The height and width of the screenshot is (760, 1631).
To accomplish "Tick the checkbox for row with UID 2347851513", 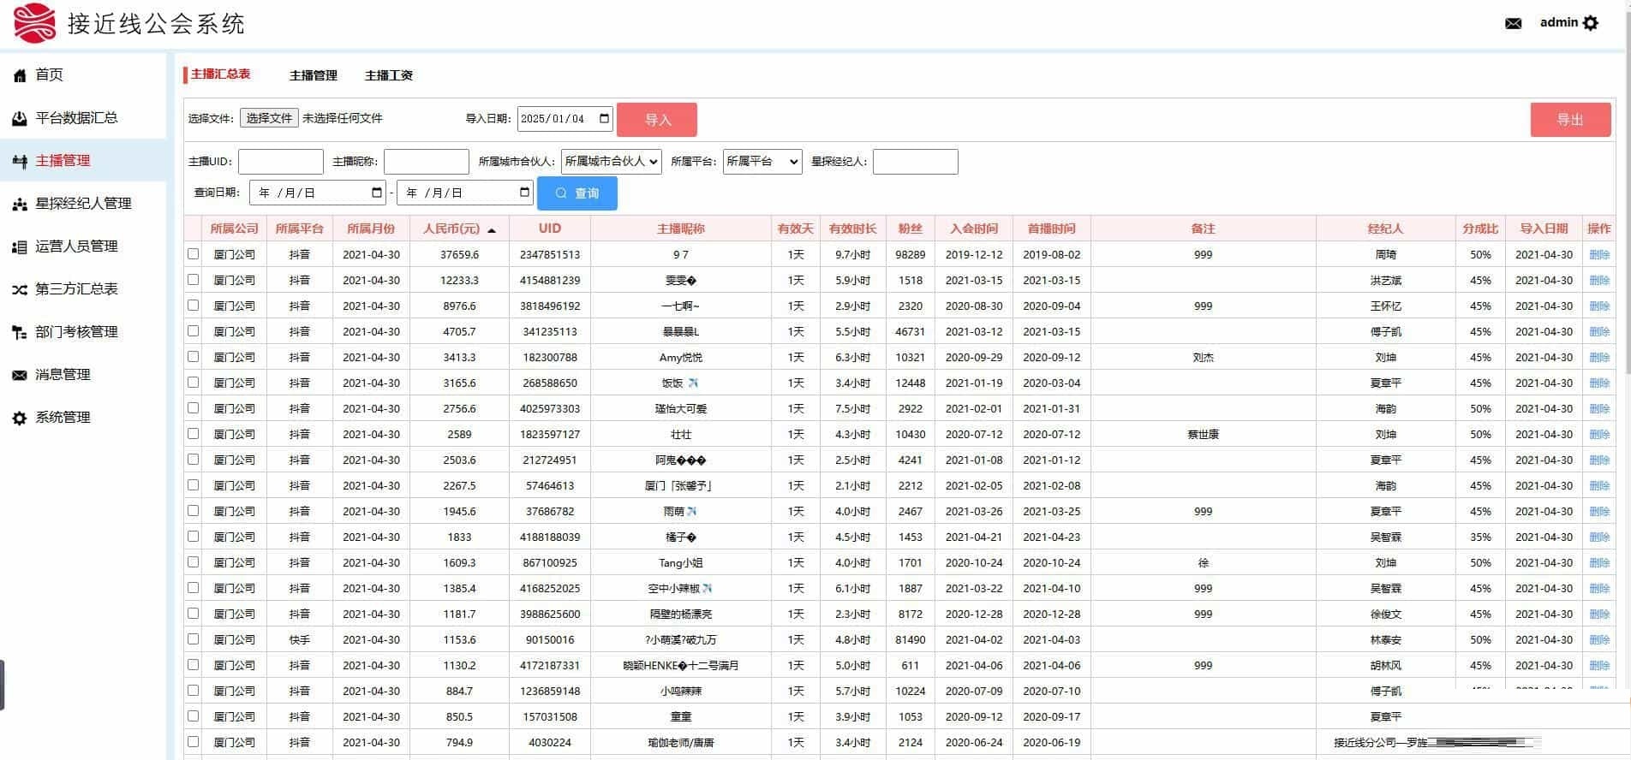I will pos(193,254).
